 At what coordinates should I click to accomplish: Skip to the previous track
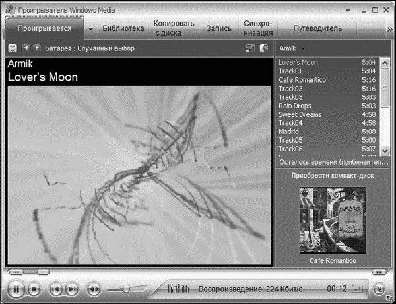(55, 289)
